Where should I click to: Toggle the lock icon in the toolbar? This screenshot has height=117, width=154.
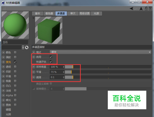146,9
